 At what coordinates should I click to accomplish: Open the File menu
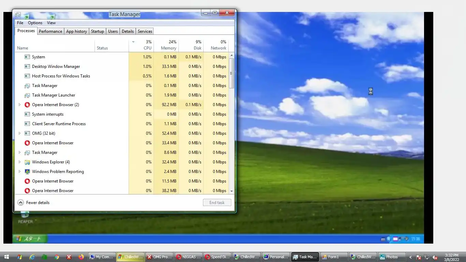click(20, 23)
